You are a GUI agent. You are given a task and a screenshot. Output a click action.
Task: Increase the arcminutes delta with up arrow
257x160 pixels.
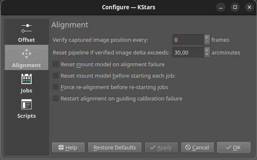[207, 50]
